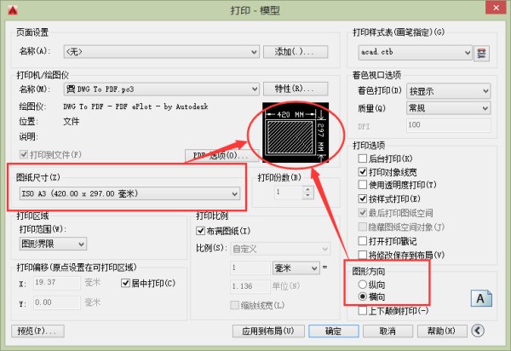
Task: Click the collapse dialog arrow icon
Action: [479, 331]
